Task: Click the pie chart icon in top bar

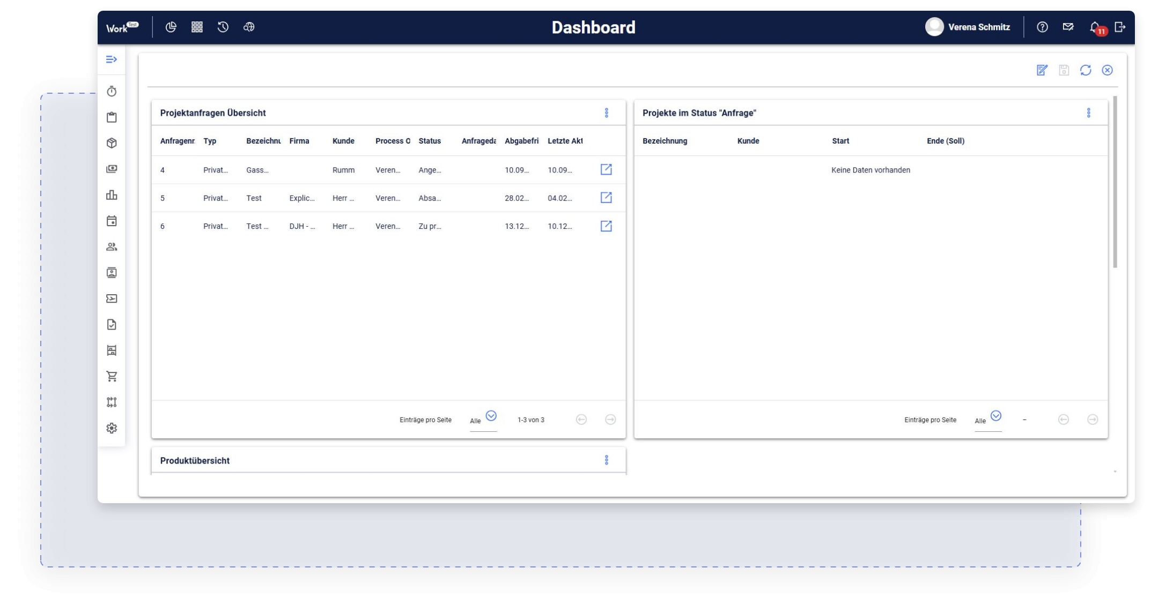Action: coord(171,27)
